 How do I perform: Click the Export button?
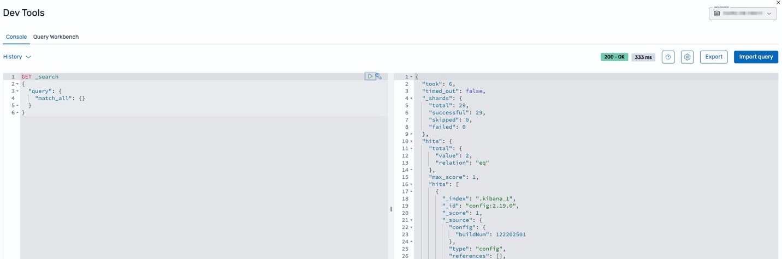click(x=713, y=57)
